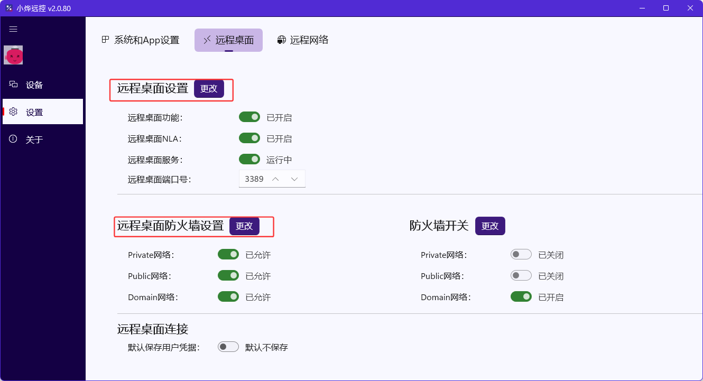
Task: Toggle 远程桌面功能 switch
Action: pyautogui.click(x=249, y=117)
